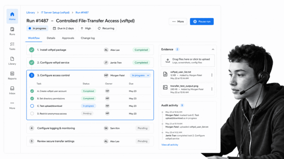Uncheck task A. Create vsftpd user account
Image resolution: width=284 pixels, height=159 pixels.
(32, 91)
